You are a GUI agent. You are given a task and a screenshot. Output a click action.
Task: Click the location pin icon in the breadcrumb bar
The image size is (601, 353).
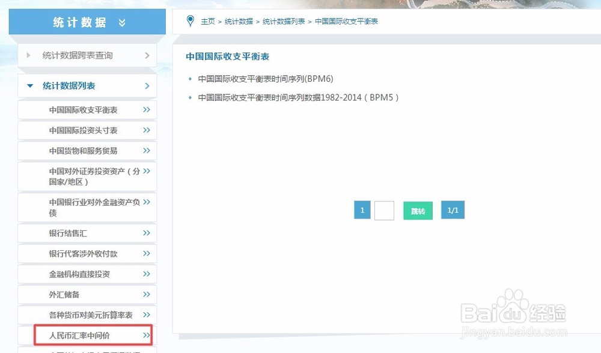(191, 21)
